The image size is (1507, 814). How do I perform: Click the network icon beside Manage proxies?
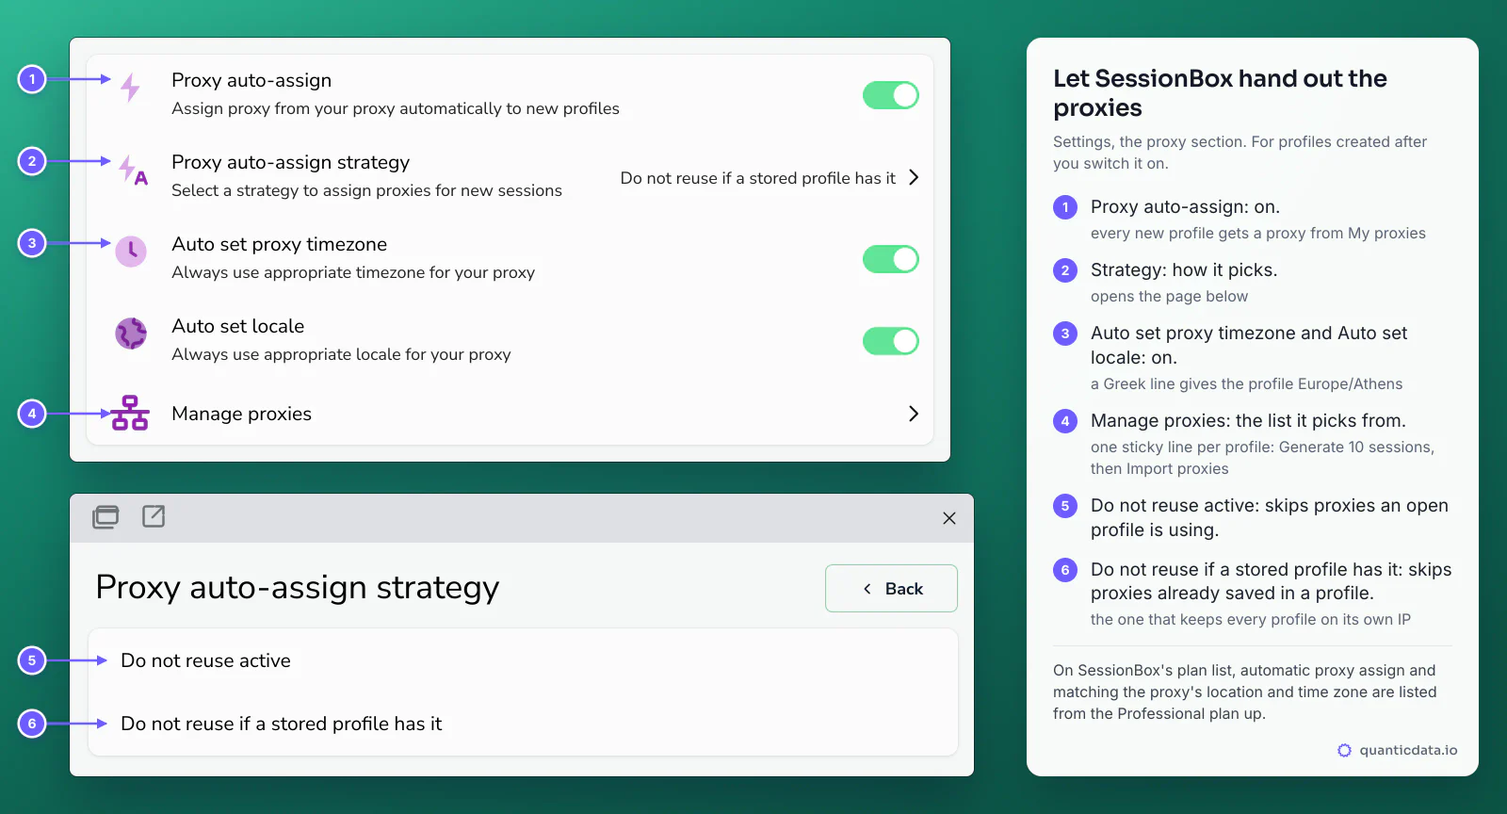(x=130, y=414)
